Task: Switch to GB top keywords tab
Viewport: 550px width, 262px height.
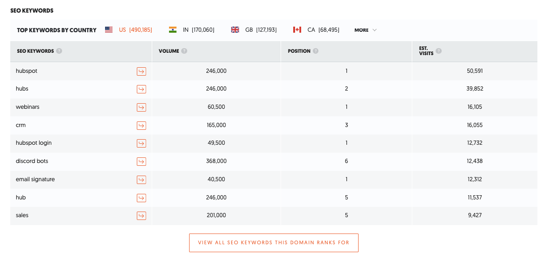Action: click(254, 30)
